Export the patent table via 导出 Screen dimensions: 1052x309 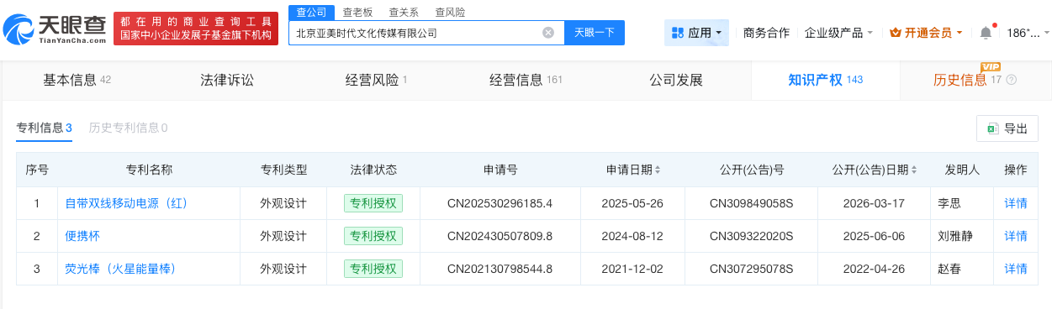(1007, 128)
